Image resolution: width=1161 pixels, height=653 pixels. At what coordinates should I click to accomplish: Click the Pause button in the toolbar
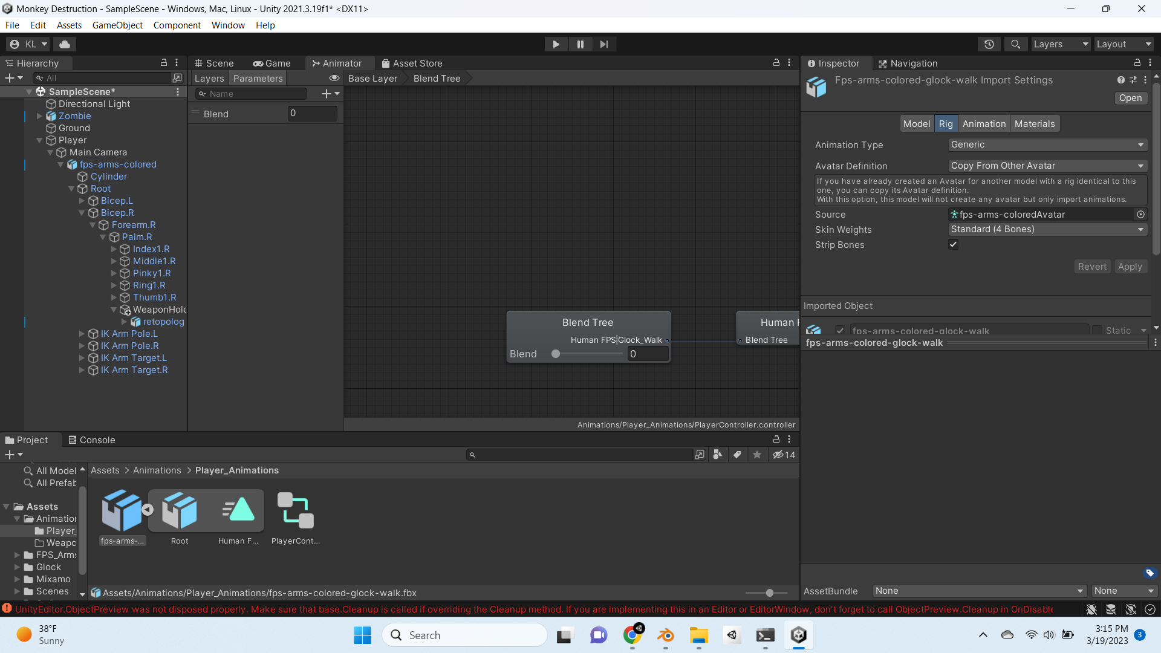tap(580, 44)
